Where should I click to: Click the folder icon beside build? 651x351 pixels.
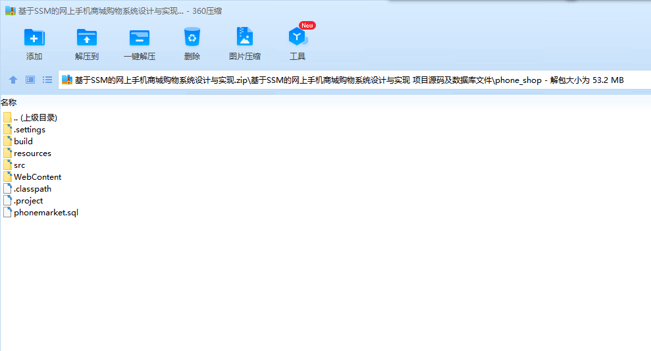pyautogui.click(x=7, y=141)
